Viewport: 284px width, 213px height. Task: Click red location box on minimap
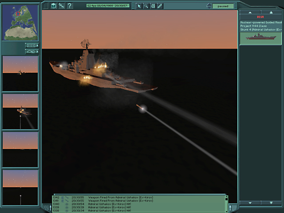pyautogui.click(x=18, y=14)
